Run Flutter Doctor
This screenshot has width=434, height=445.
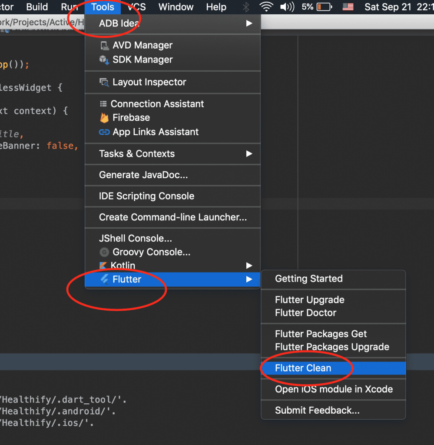click(333, 313)
